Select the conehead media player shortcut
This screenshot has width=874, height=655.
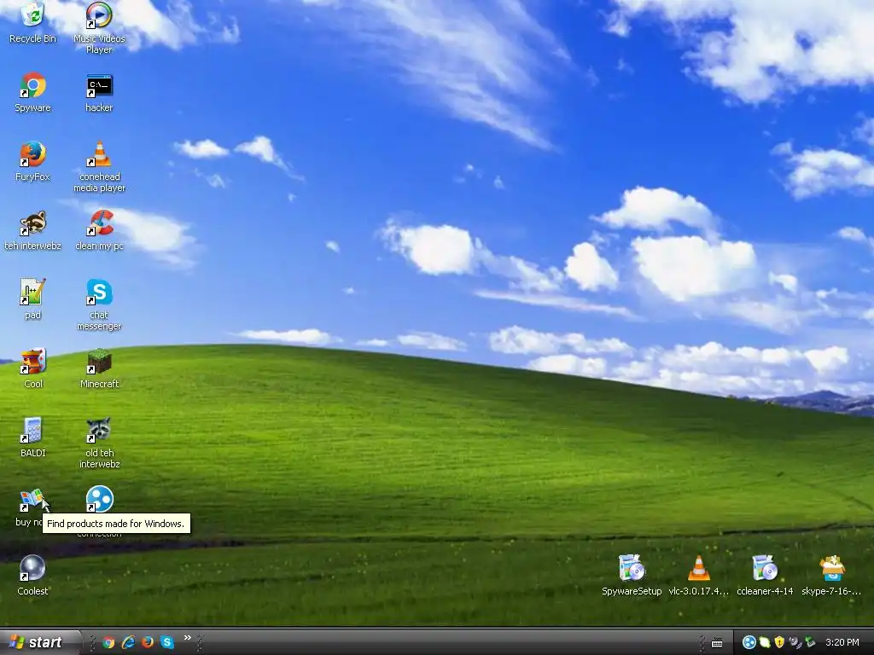pos(99,166)
